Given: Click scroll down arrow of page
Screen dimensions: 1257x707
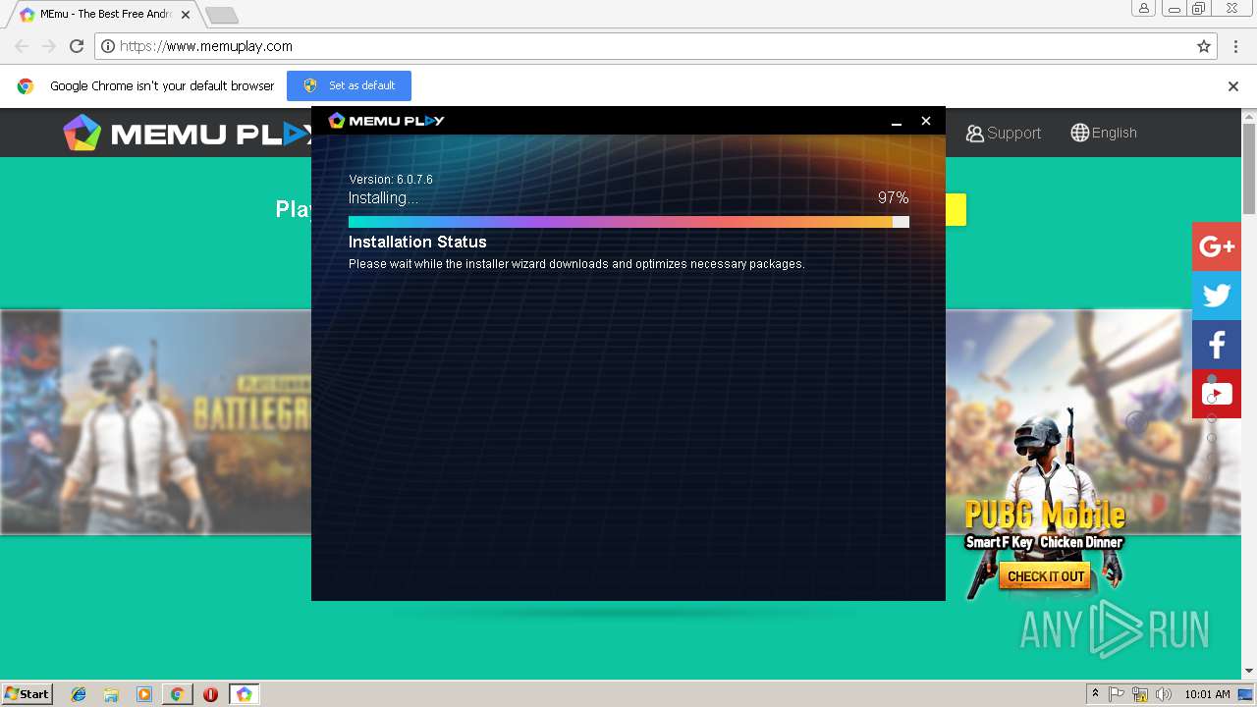Looking at the screenshot, I should [x=1249, y=672].
